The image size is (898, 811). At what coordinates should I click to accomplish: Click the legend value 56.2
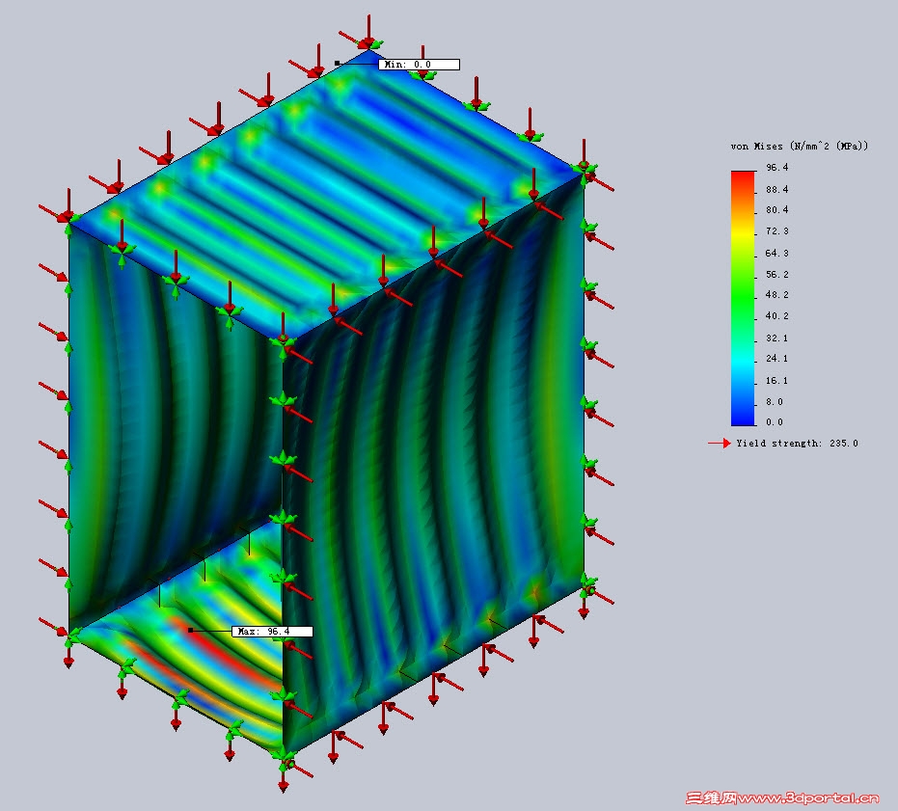[777, 274]
